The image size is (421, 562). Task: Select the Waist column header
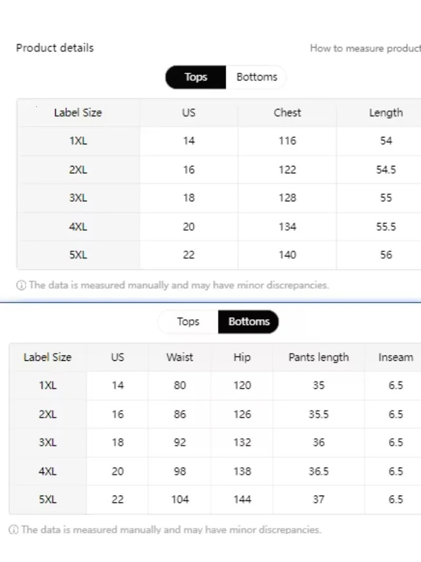(x=179, y=357)
